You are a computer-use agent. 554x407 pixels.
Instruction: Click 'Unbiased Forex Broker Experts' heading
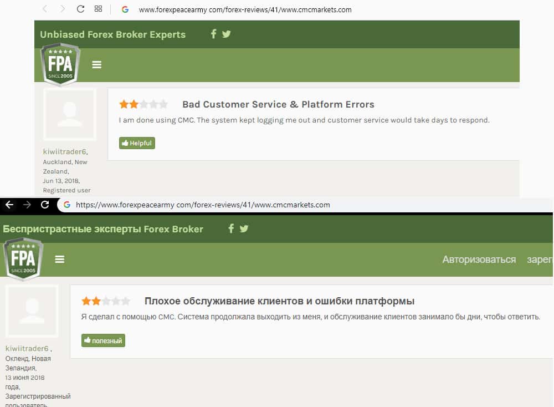tap(112, 34)
